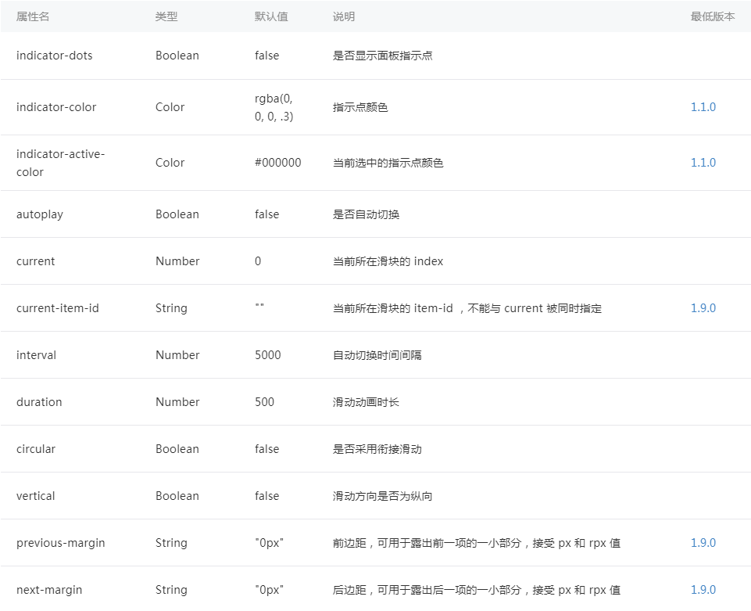This screenshot has height=611, width=751.
Task: Click the false default in indicator-dots row
Action: click(266, 56)
